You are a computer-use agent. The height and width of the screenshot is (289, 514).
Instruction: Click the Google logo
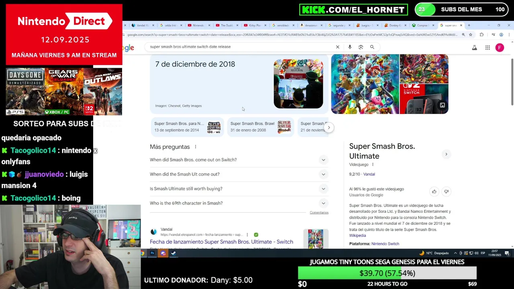coord(128,48)
